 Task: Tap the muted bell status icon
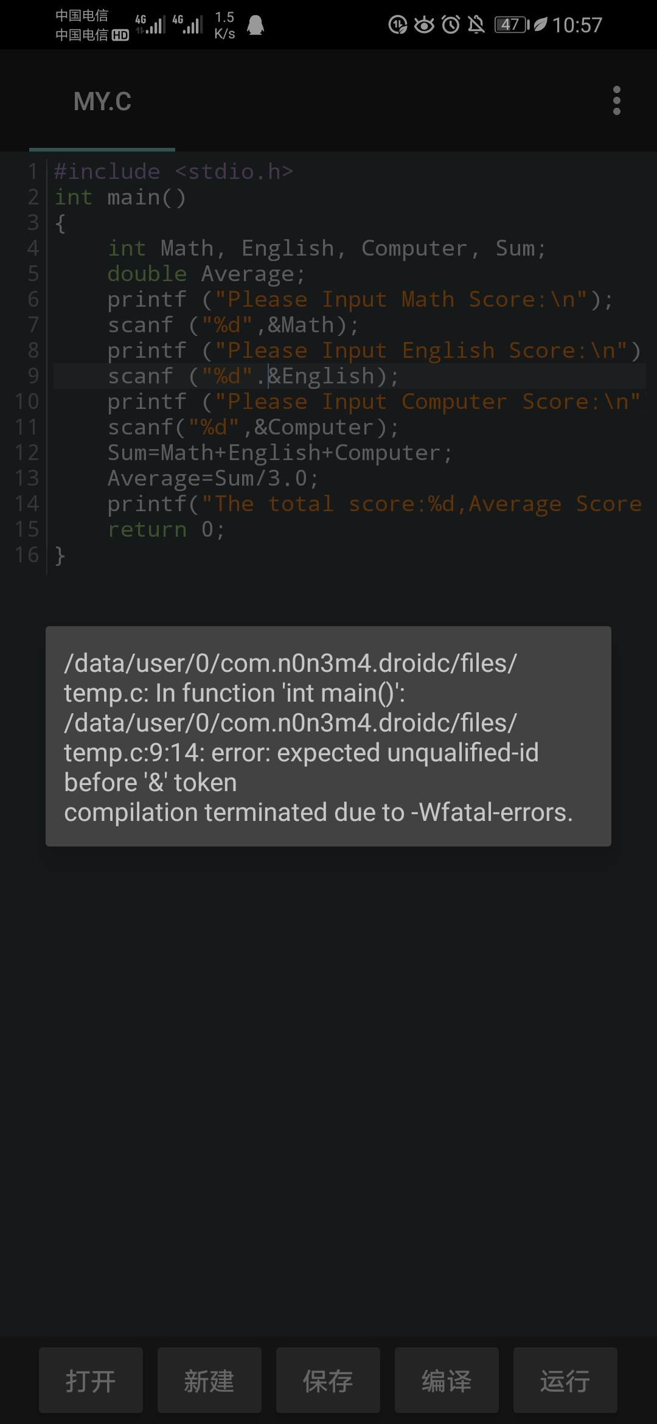coord(476,25)
